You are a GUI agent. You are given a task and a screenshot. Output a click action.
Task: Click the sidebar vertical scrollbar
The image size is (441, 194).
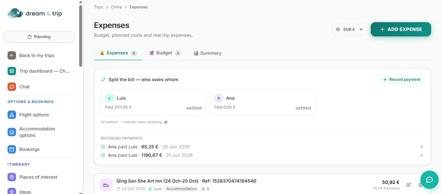point(80,36)
